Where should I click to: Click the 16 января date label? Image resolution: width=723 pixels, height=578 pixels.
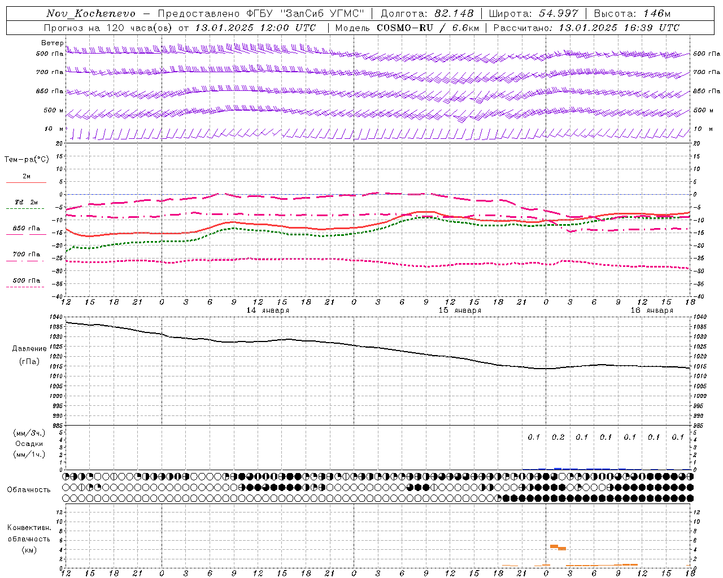point(652,310)
